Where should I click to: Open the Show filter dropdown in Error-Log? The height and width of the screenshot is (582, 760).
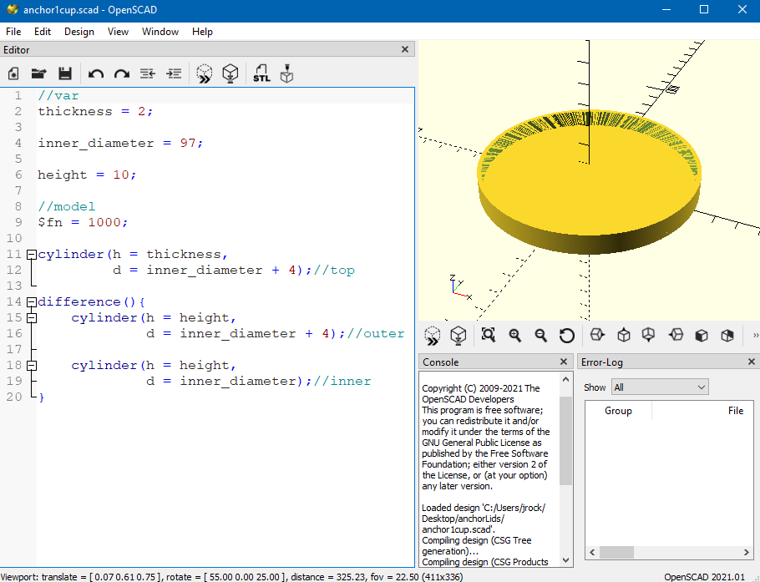tap(659, 387)
